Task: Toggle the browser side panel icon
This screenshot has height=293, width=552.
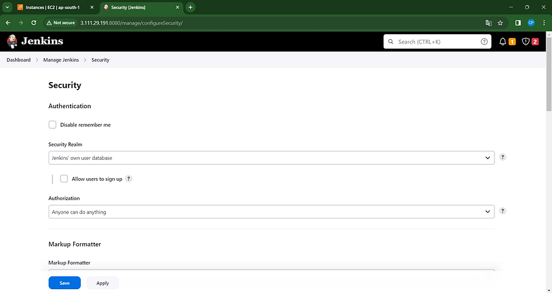Action: 518,23
